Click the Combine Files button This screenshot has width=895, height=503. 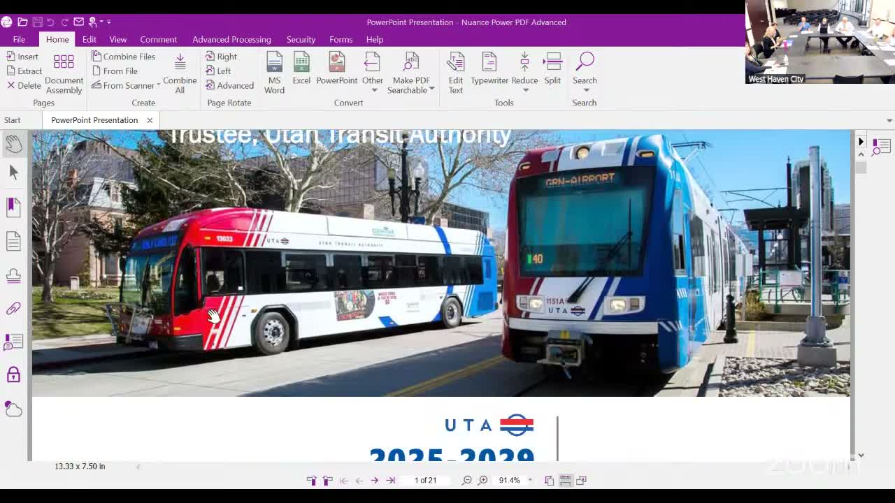(124, 57)
